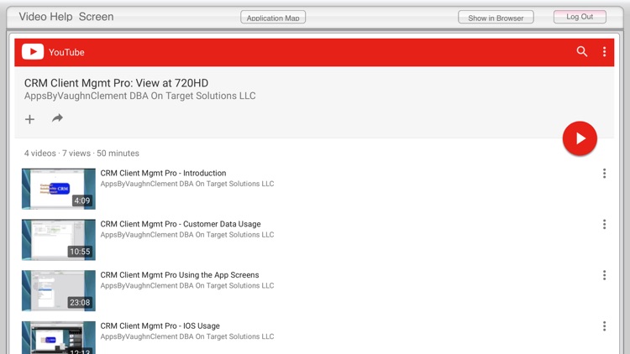Open YouTube header more options menu
Viewport: 630px width, 354px height.
[x=604, y=52]
